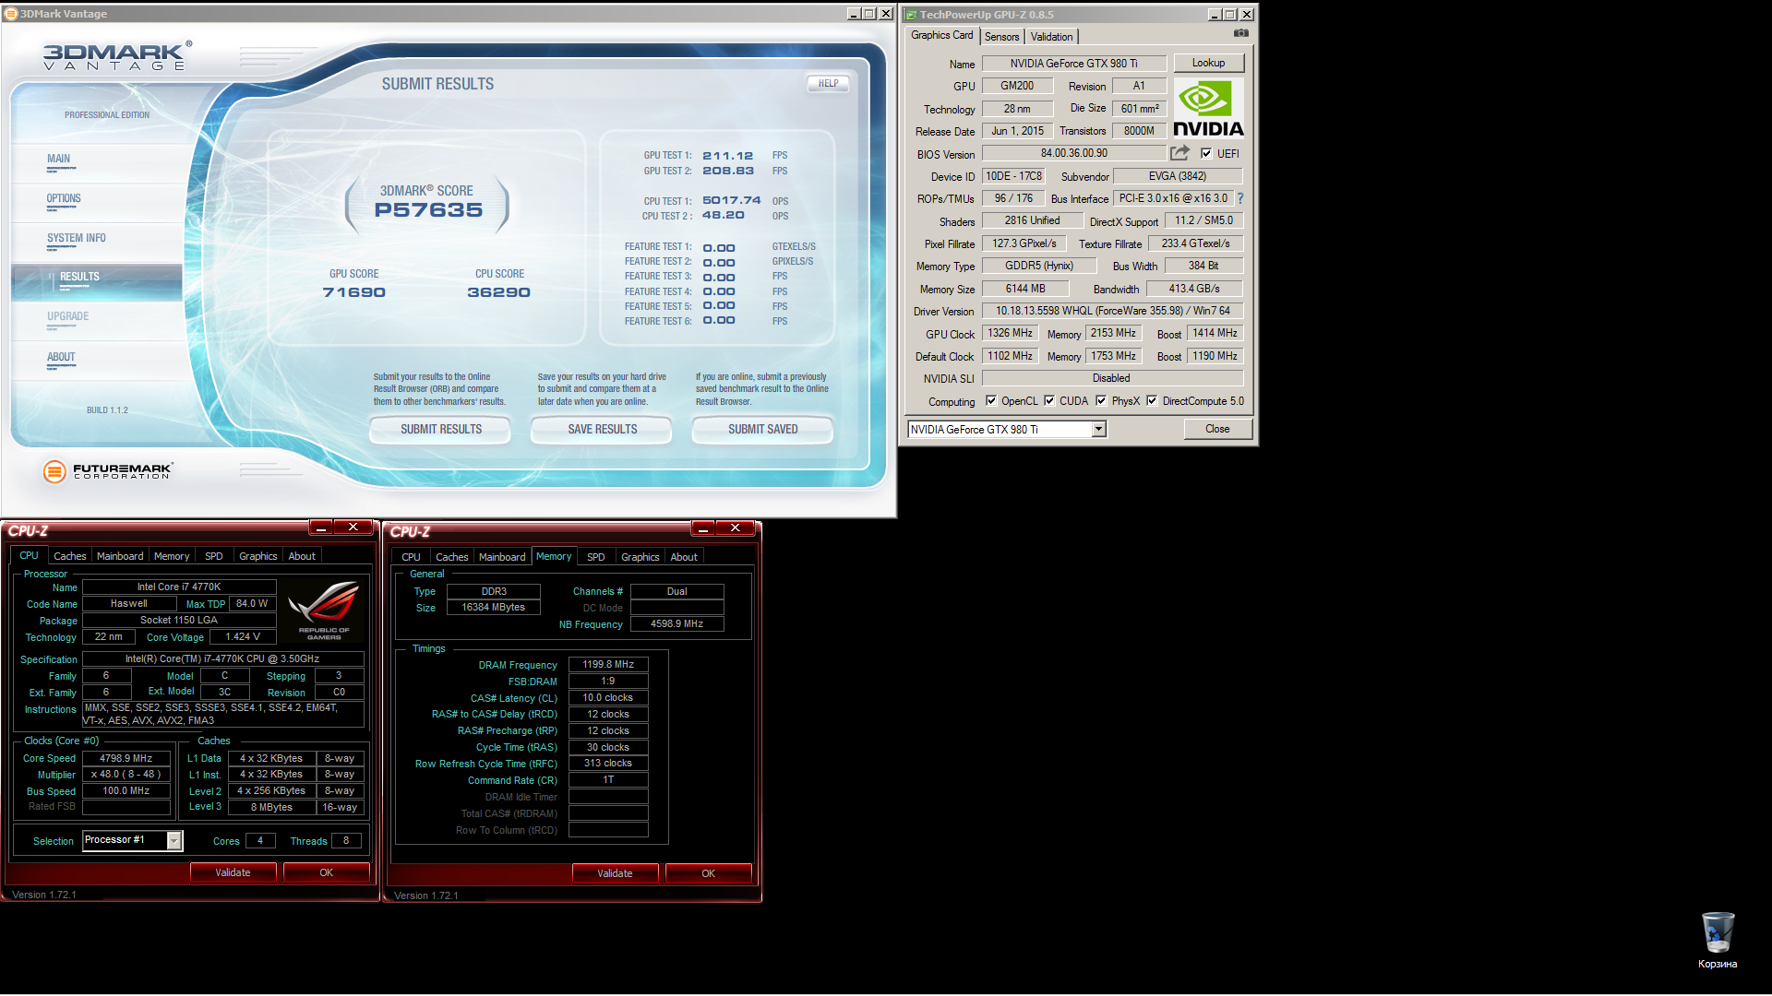1772x996 pixels.
Task: Toggle the OpenCL checkbox
Action: 991,401
